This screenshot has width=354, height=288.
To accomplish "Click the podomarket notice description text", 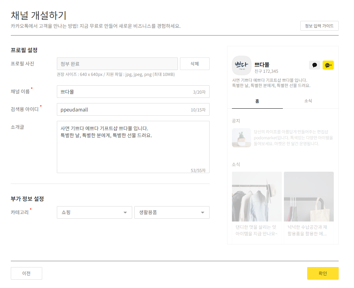I will pyautogui.click(x=293, y=138).
